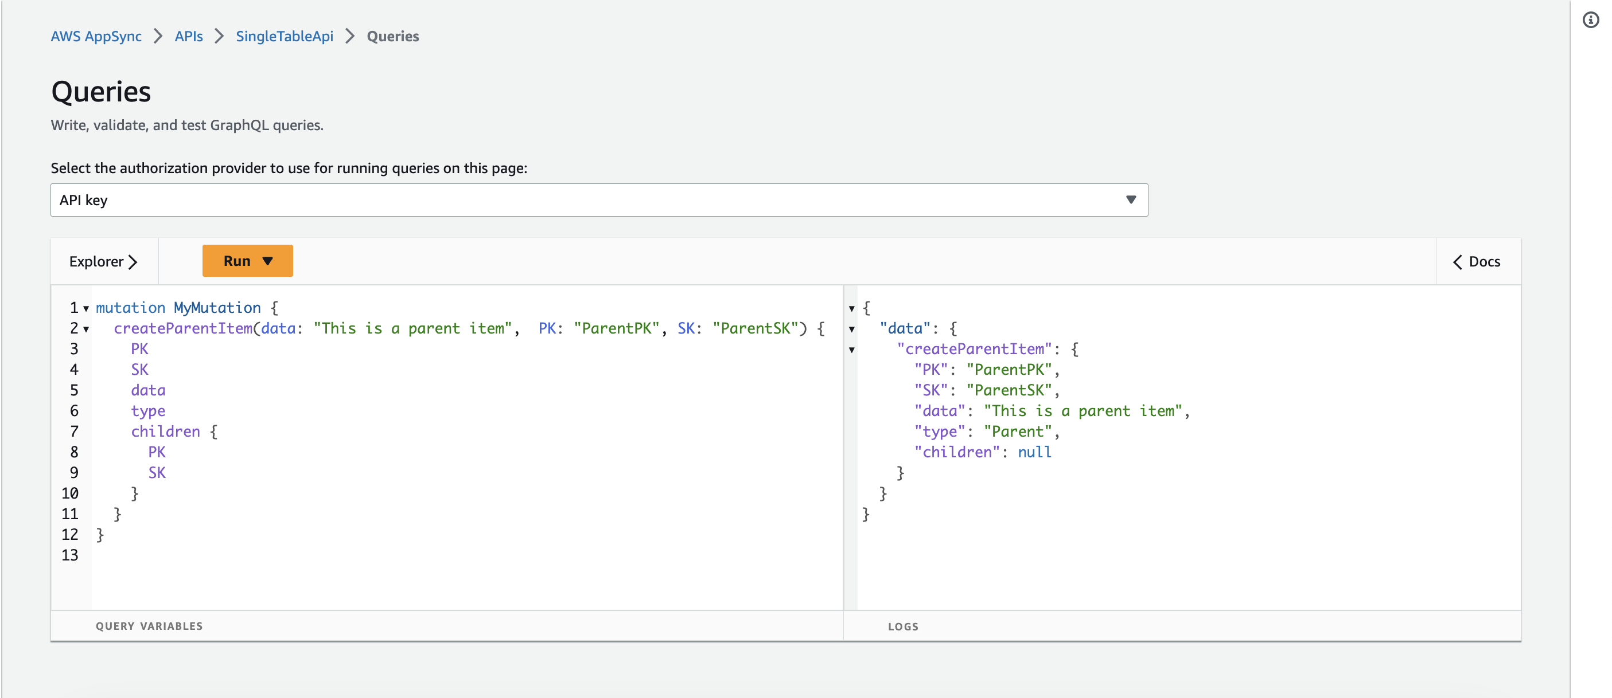This screenshot has height=698, width=1612.
Task: Open the authorization provider API key dropdown
Action: point(599,200)
